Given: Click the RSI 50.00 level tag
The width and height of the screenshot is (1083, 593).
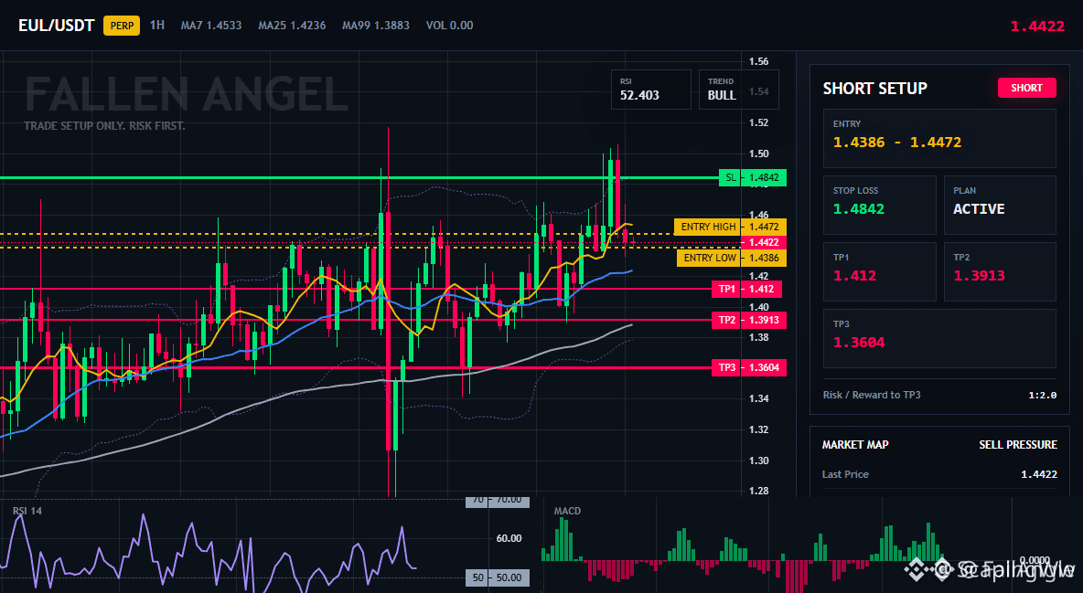Looking at the screenshot, I should pyautogui.click(x=498, y=577).
